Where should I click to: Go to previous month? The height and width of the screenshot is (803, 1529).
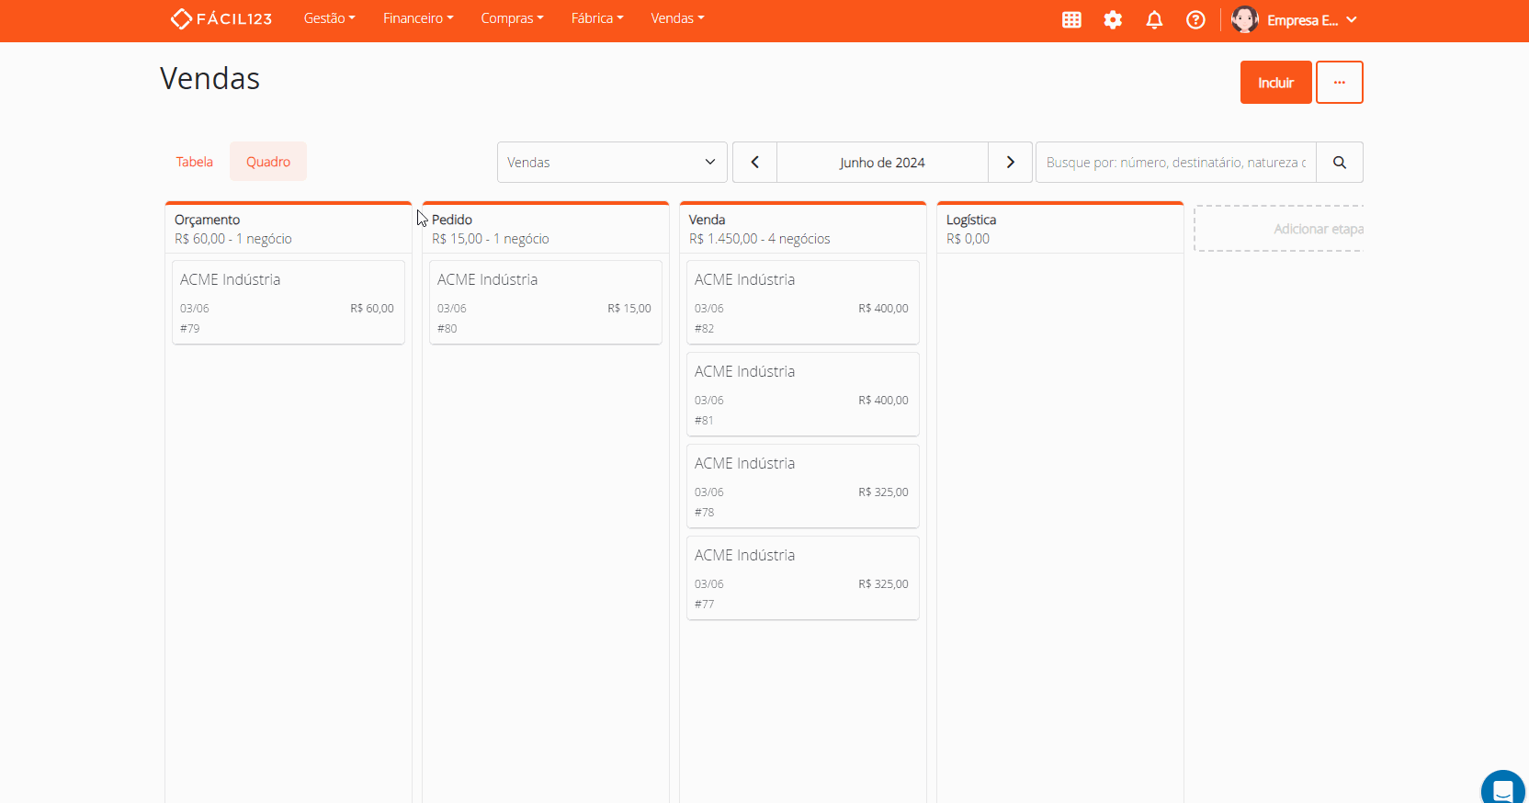(x=754, y=163)
